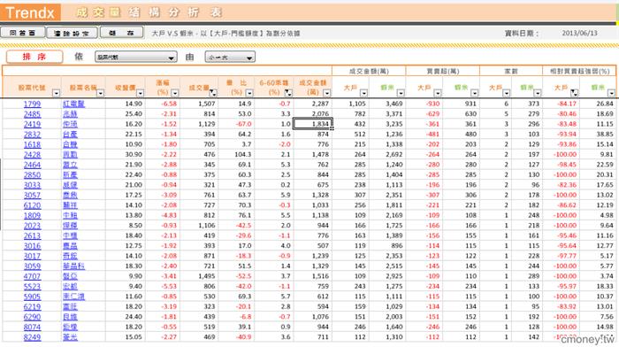Image resolution: width=619 pixels, height=347 pixels.
Task: Open the 6-60乖離(%) column filter arrow
Action: point(288,93)
